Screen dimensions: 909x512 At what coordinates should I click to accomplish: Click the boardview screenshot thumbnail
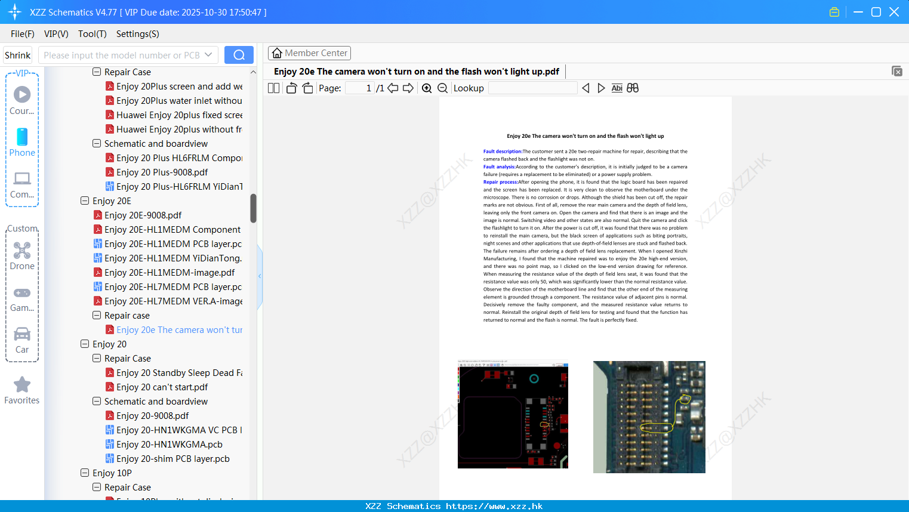tap(513, 414)
